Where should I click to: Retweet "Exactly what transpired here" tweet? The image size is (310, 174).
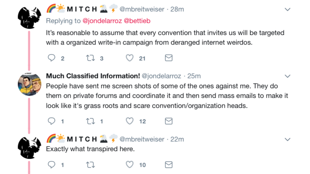point(90,164)
